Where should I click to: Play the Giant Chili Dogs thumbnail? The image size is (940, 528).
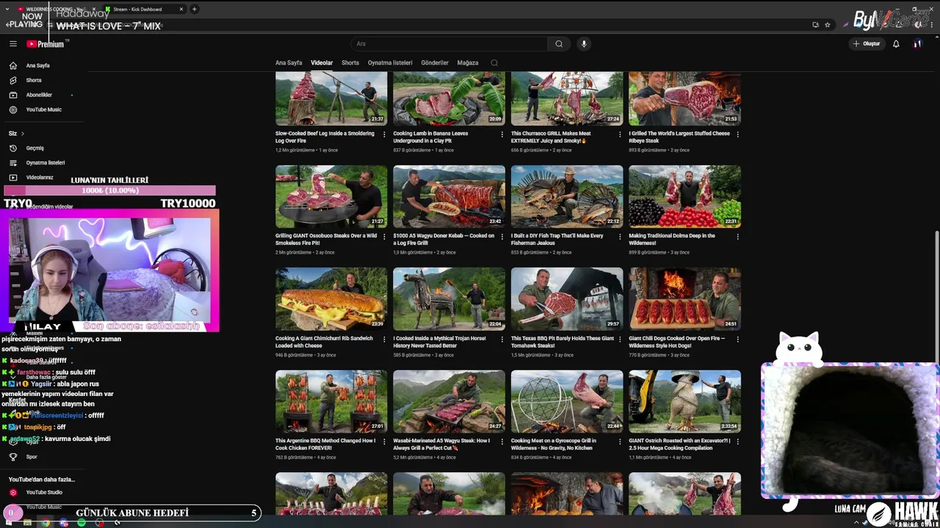(684, 298)
